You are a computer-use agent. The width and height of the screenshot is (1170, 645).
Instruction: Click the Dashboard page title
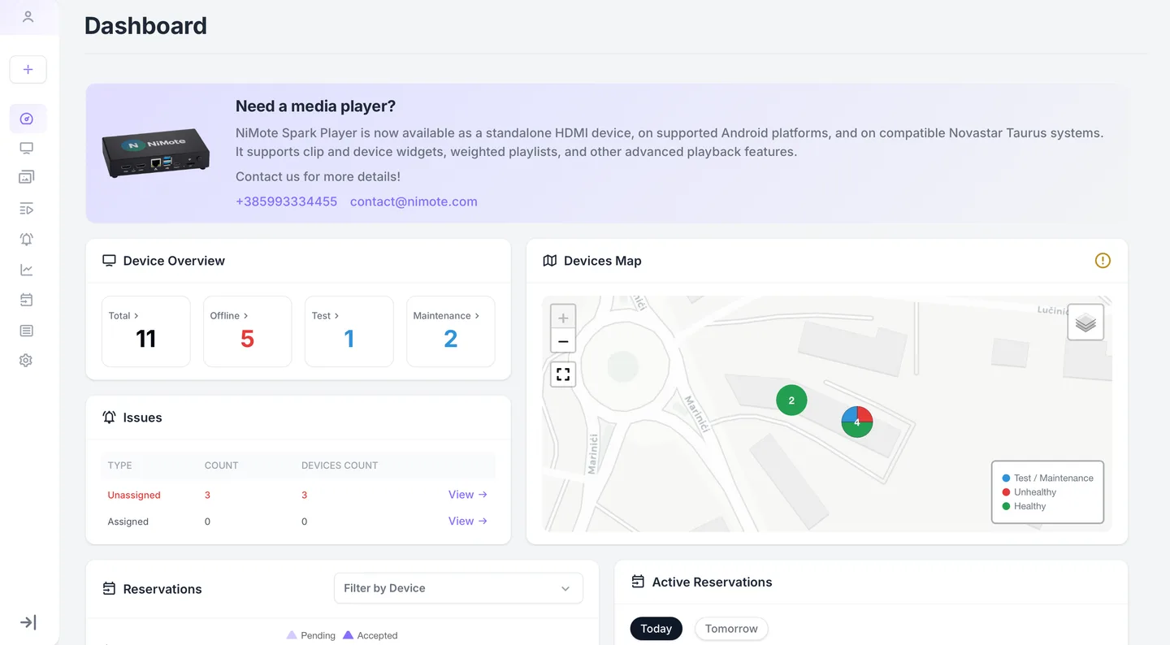point(145,26)
